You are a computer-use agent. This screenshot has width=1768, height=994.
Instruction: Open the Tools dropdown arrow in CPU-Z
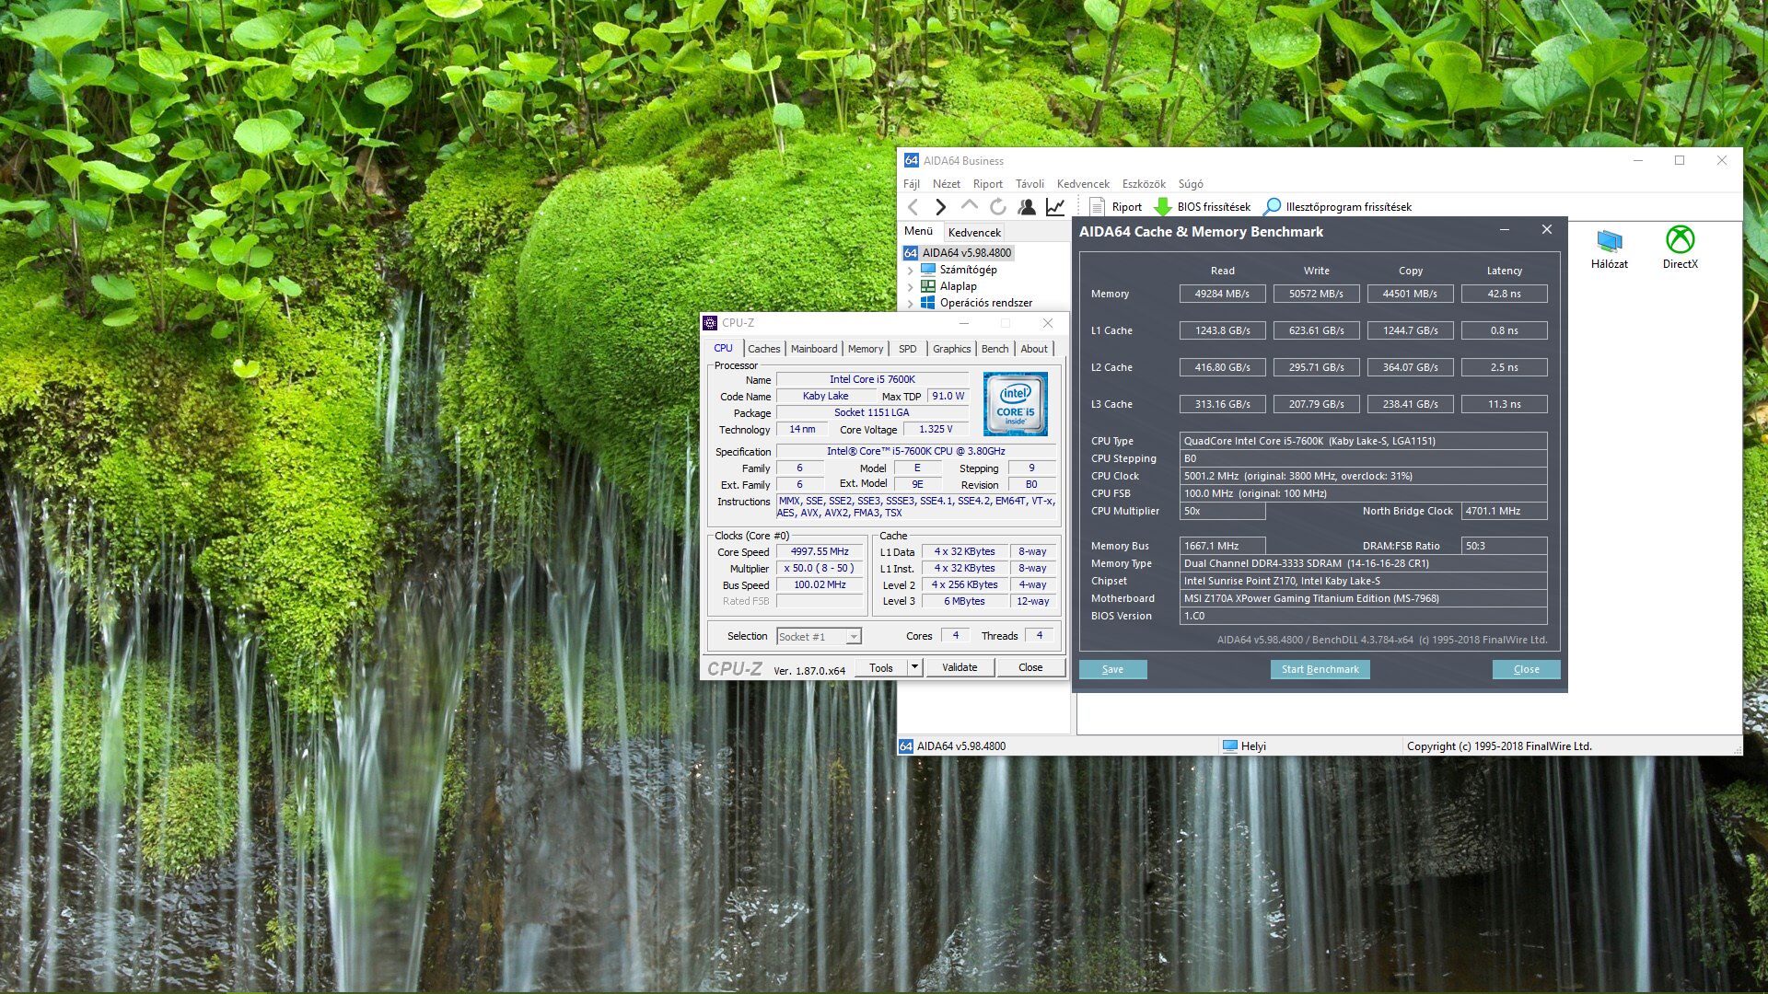[914, 667]
